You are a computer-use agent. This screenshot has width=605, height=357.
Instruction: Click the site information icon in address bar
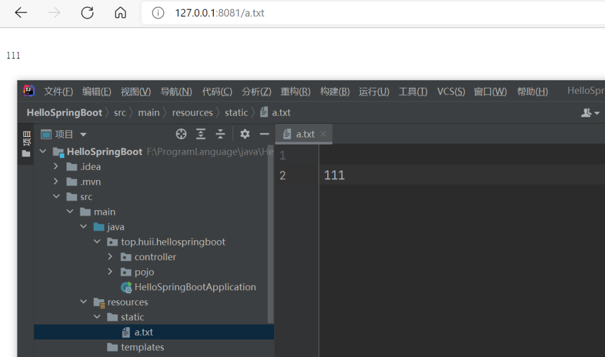[x=158, y=13]
